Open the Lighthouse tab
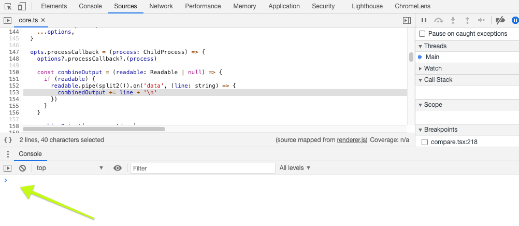Screen dimensions: 519x226 click(367, 6)
